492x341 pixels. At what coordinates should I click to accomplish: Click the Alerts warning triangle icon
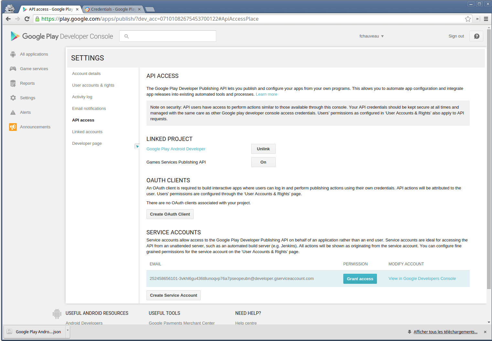click(x=13, y=112)
